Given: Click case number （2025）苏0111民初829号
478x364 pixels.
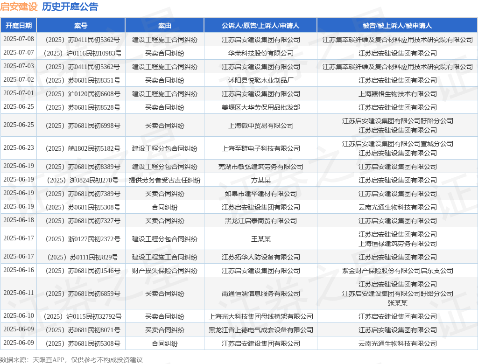Looking at the screenshot, I should 81,257.
